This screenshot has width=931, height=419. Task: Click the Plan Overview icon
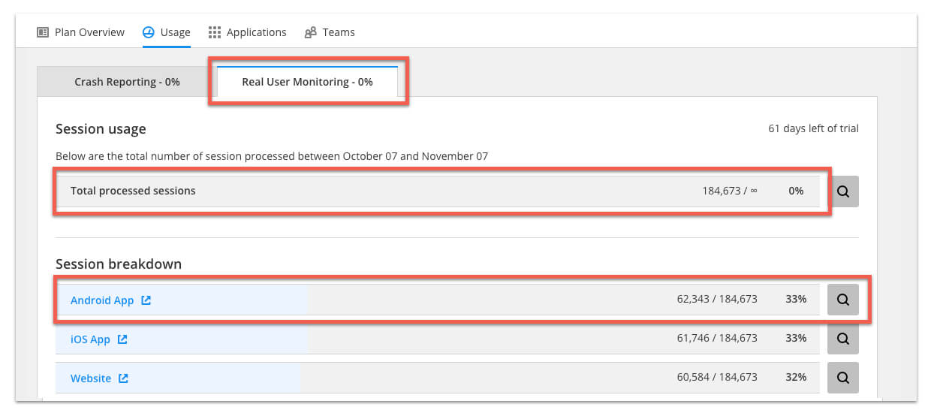[x=43, y=32]
